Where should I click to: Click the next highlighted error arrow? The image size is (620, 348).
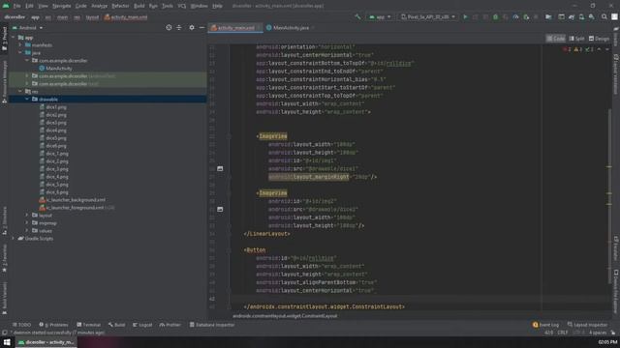click(607, 49)
